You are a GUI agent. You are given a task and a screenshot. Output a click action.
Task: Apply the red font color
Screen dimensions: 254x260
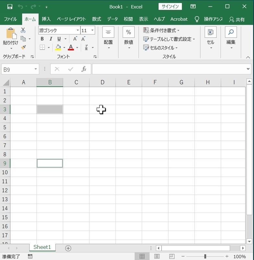coord(71,47)
